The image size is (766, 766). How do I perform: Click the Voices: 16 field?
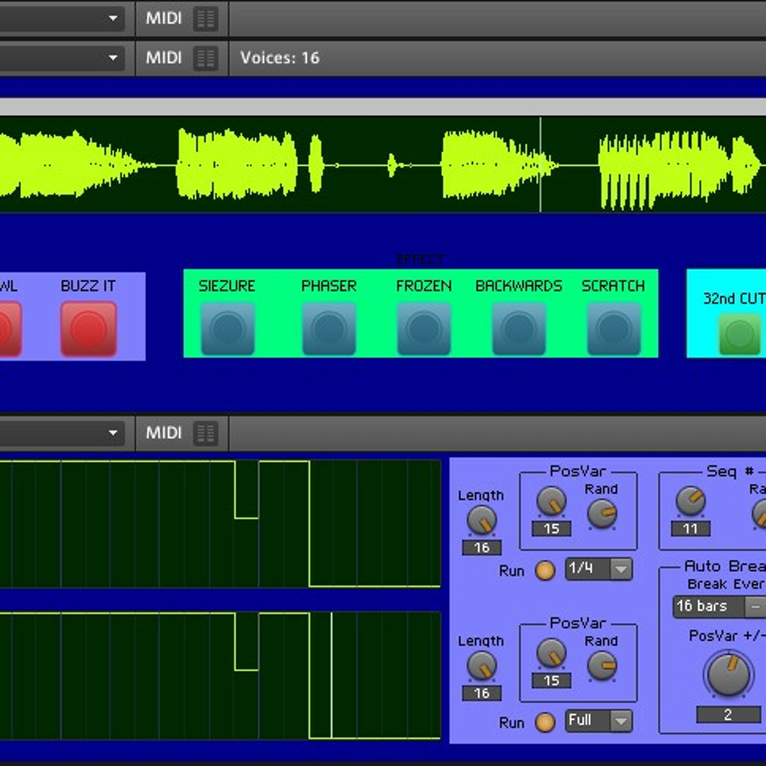(x=280, y=58)
